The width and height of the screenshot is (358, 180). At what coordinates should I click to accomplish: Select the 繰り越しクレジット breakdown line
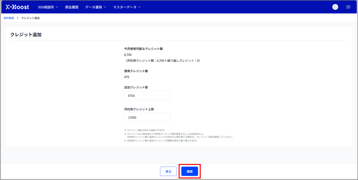(162, 61)
